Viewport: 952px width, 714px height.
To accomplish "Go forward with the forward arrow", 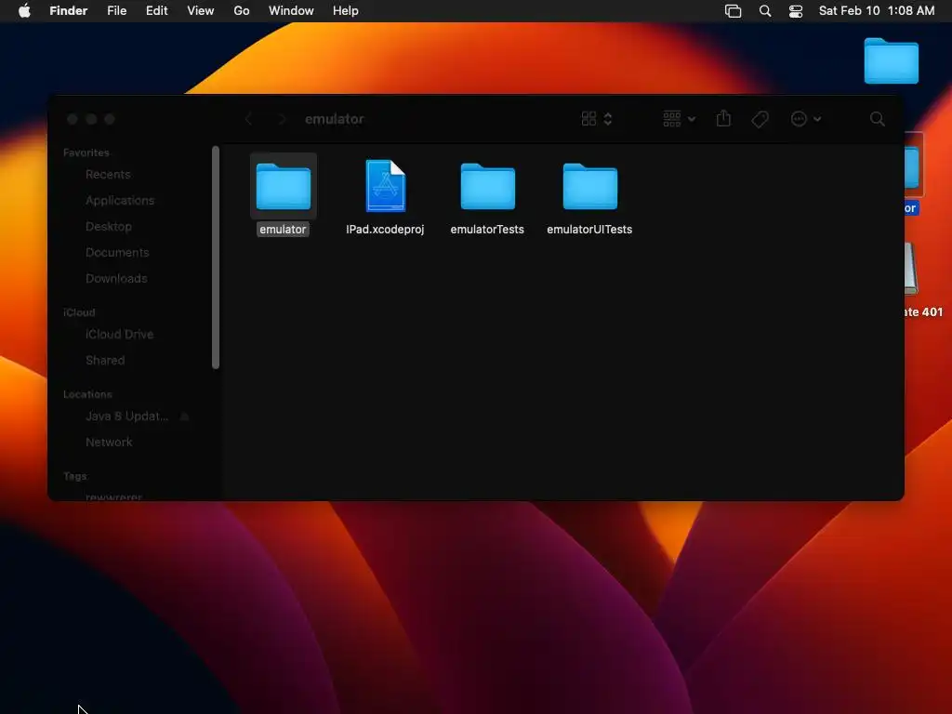I will (x=281, y=119).
